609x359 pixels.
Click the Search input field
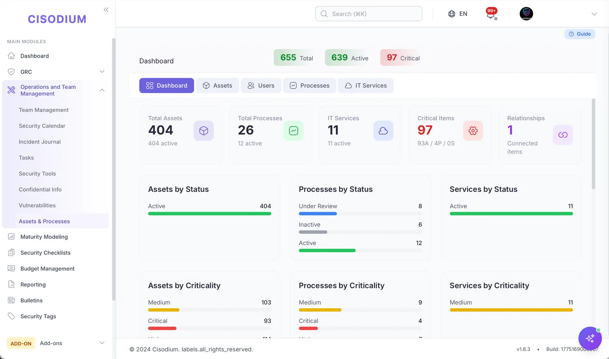368,14
